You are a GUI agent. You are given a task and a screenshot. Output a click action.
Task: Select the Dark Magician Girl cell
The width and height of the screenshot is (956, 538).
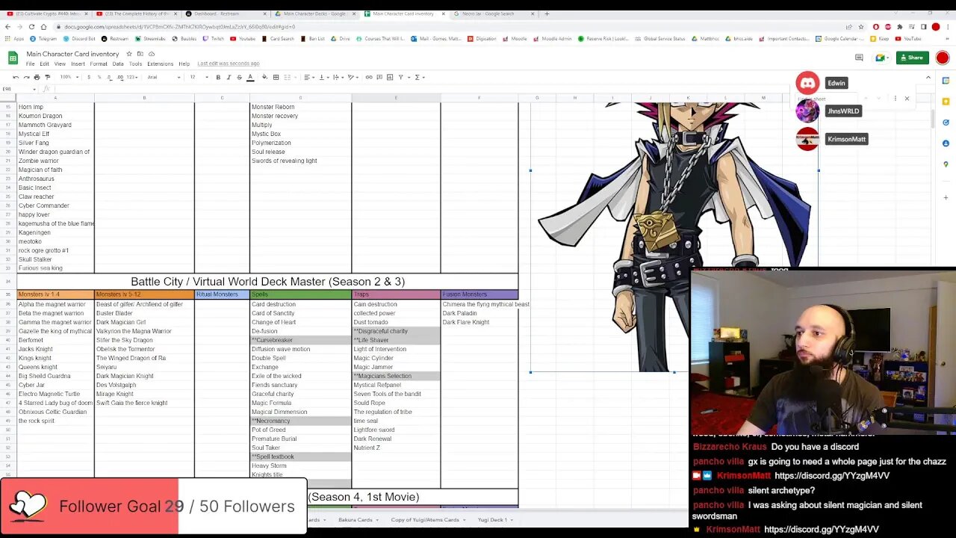[x=144, y=322]
